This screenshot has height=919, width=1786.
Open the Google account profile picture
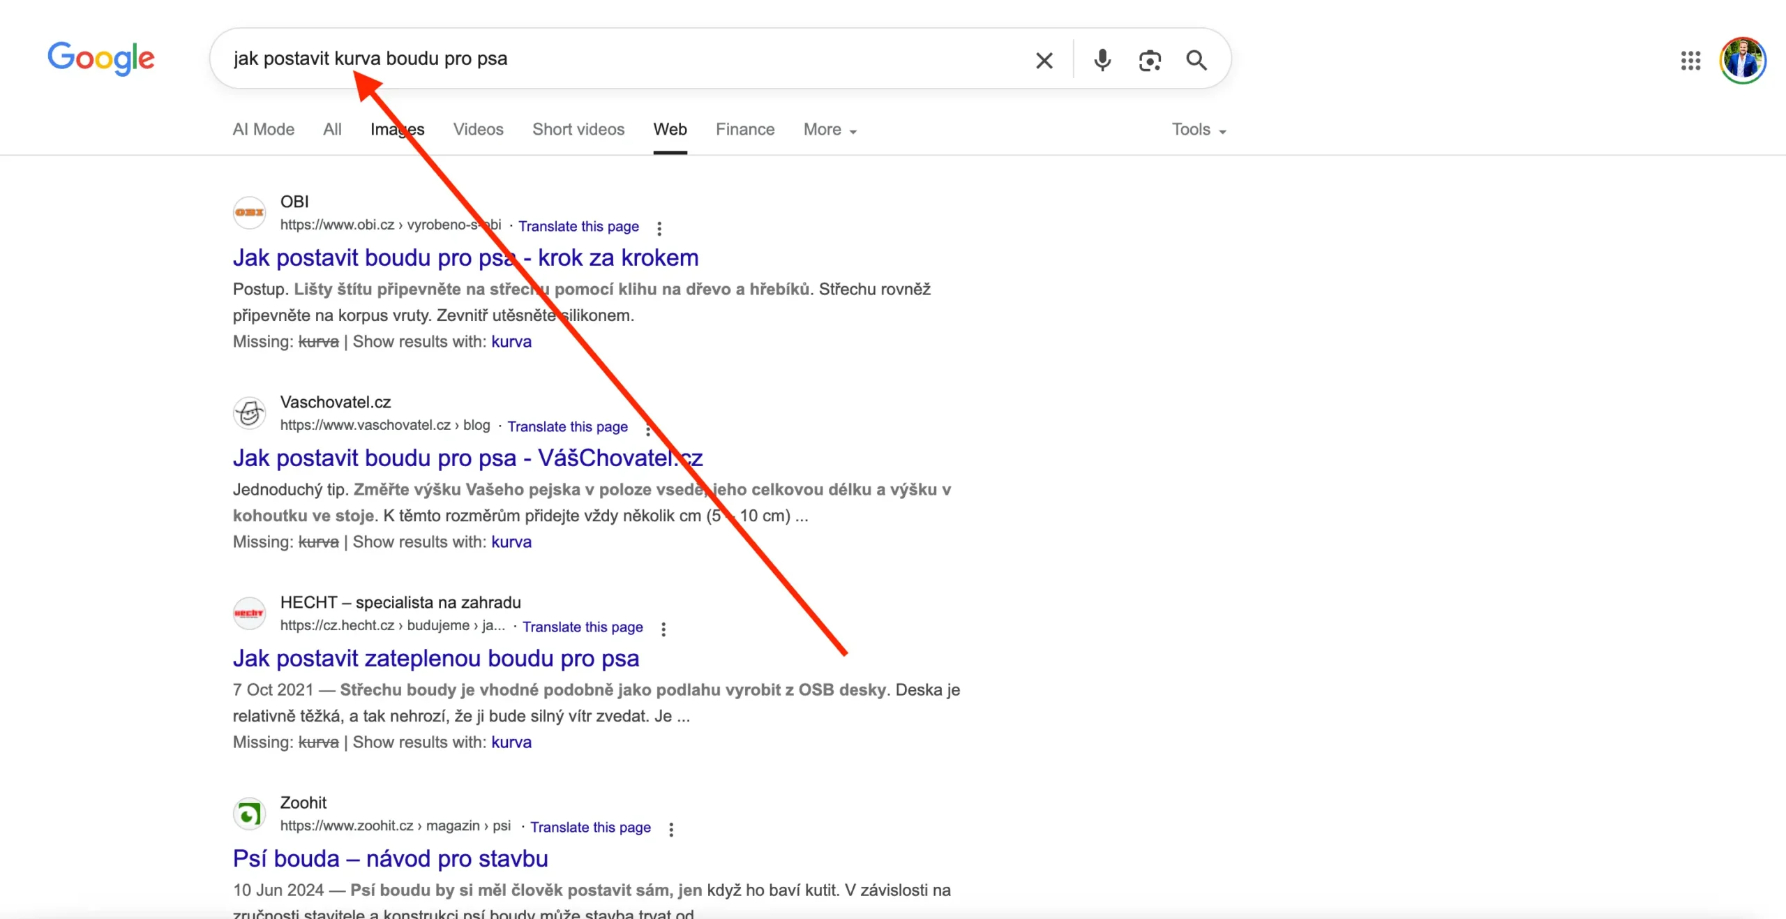pos(1742,61)
